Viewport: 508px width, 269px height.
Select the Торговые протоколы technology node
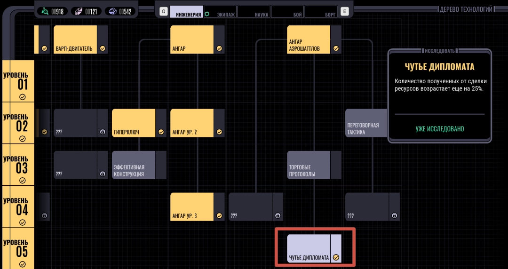coord(310,165)
